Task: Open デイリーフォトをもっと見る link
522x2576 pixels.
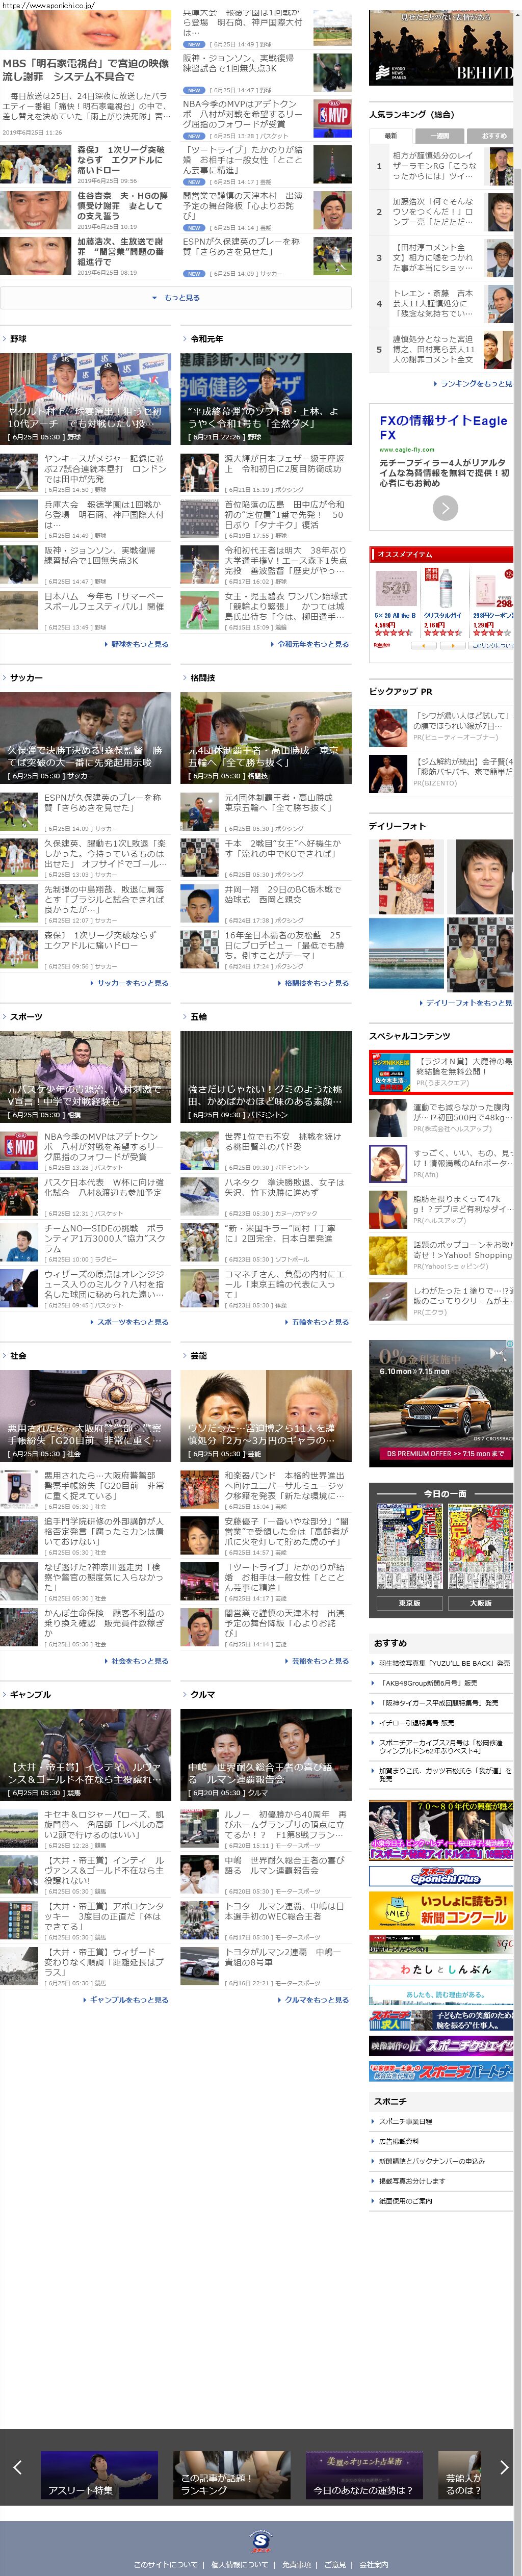Action: pos(466,1003)
